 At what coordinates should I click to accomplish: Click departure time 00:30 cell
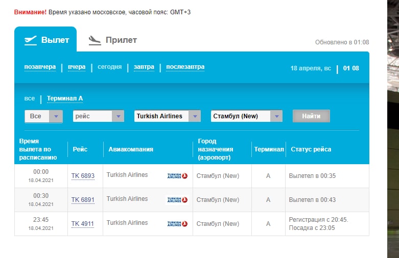tap(41, 200)
